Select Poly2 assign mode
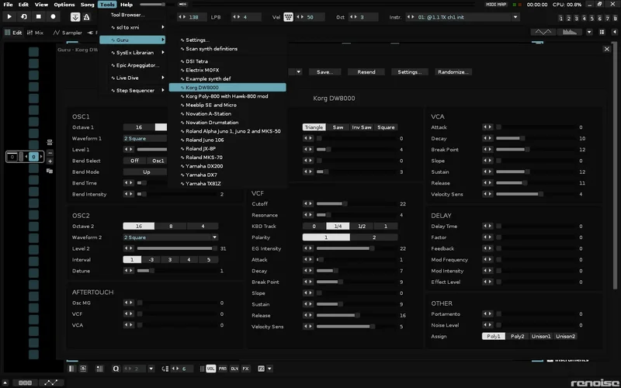621x388 pixels. pyautogui.click(x=518, y=336)
